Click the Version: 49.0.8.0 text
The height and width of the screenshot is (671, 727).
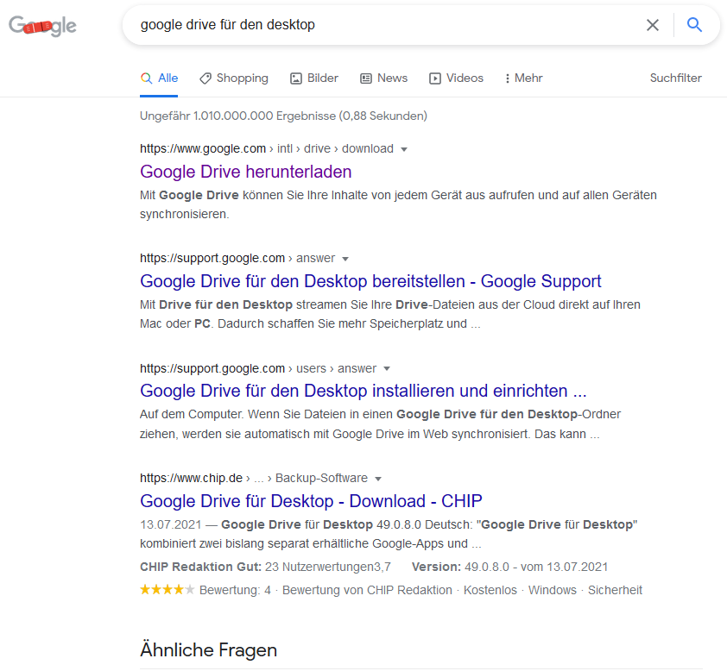[x=509, y=567]
